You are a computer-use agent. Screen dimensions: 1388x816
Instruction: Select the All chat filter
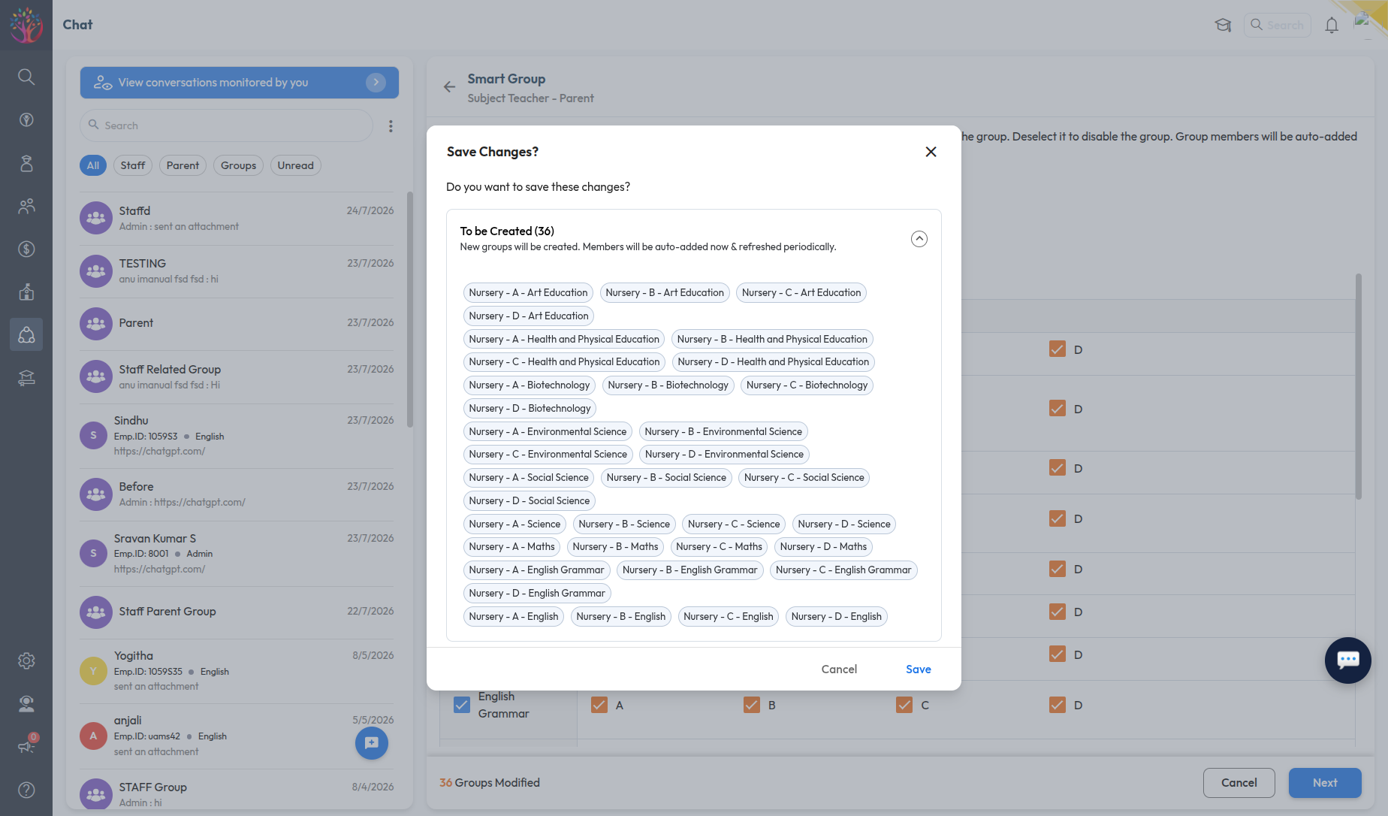pos(93,165)
